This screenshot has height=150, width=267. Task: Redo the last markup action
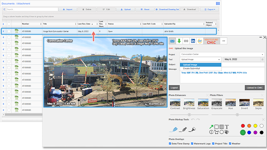[198, 120]
